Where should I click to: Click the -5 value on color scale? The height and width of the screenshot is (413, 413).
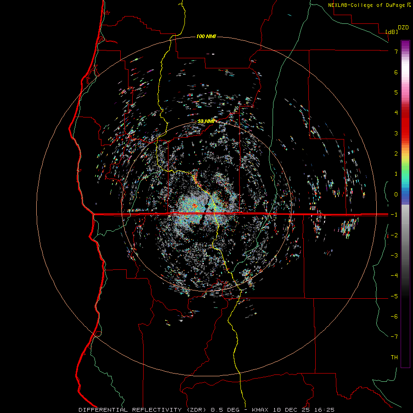tap(394, 296)
